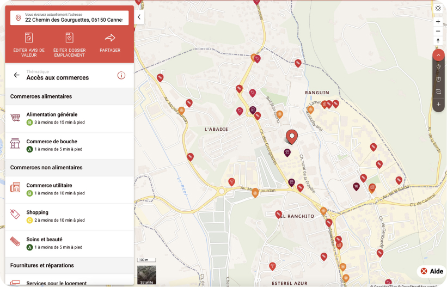The width and height of the screenshot is (447, 287).
Task: Click the Thématique title "Accès aux commerces"
Action: click(x=58, y=77)
